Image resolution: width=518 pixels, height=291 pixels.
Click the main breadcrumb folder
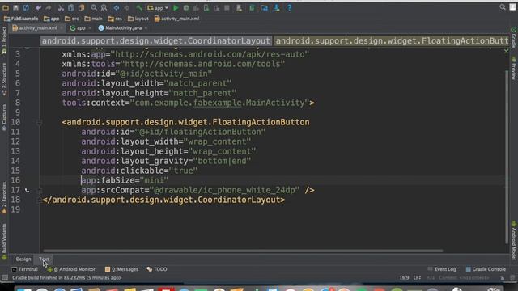click(93, 19)
